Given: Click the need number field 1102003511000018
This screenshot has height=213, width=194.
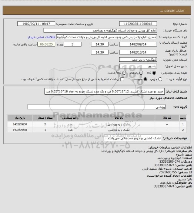Looking at the screenshot, I should (138, 24).
